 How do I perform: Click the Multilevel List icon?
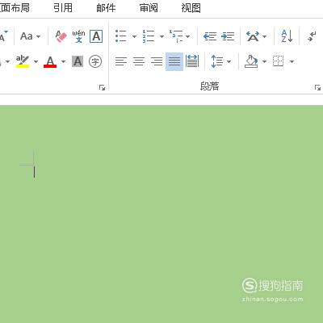pos(176,36)
